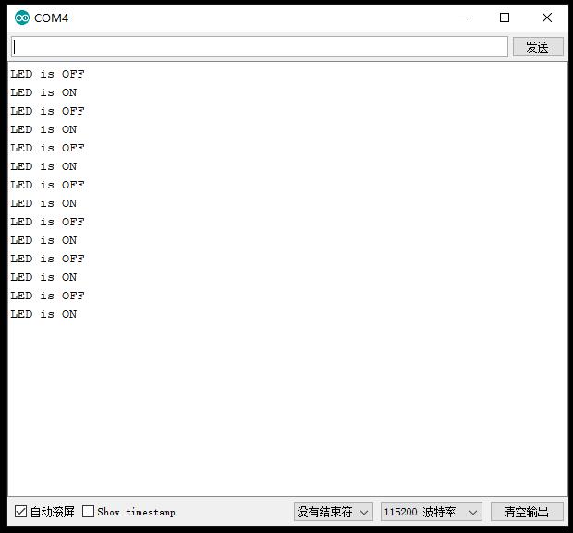Open the 没有结束符 line ending dropdown
Image resolution: width=573 pixels, height=533 pixels.
(x=334, y=512)
